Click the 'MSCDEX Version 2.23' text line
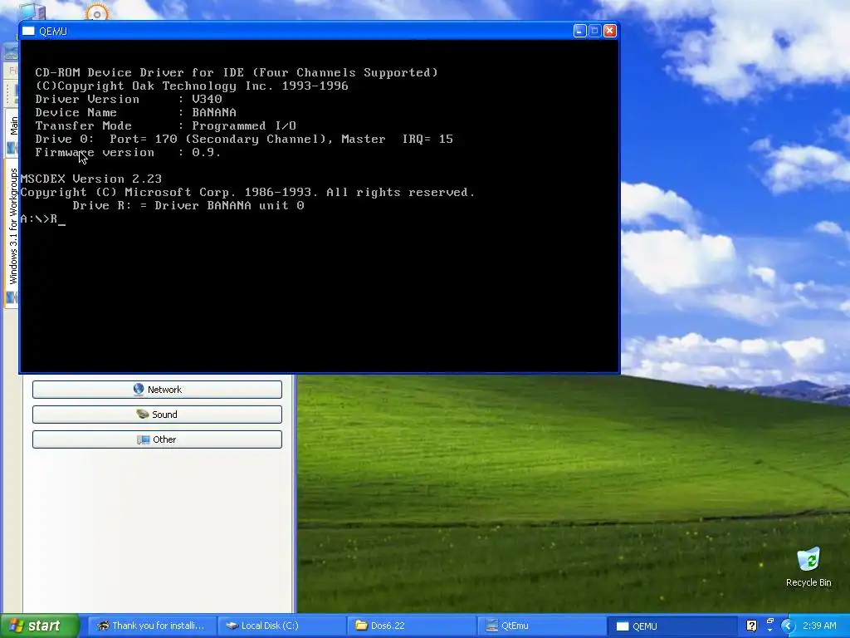 [x=91, y=179]
